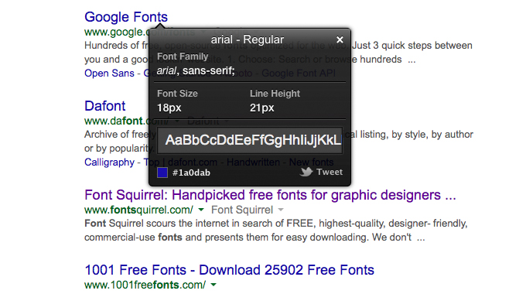
Task: Open the Dafont search result title
Action: [104, 106]
